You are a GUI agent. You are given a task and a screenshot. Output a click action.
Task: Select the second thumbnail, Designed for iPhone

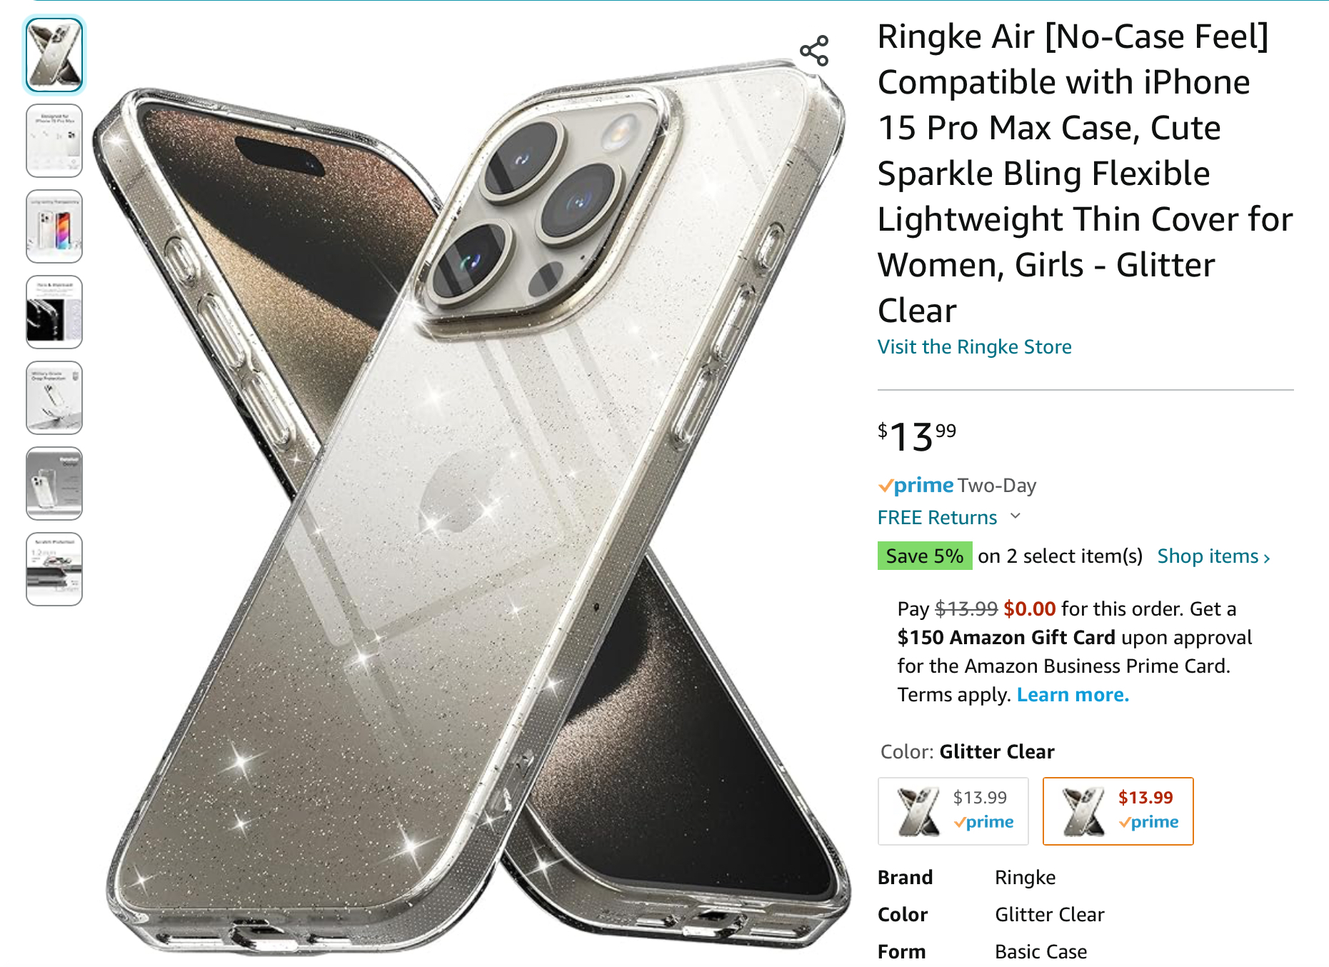tap(54, 141)
